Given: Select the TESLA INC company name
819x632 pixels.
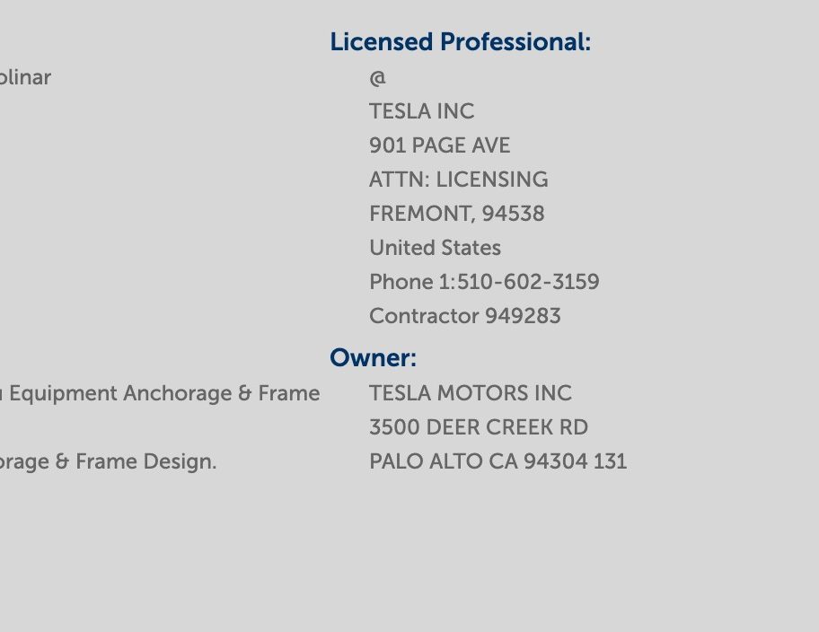Looking at the screenshot, I should (x=421, y=111).
